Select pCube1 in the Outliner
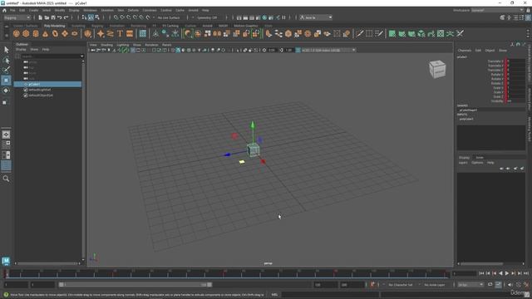This screenshot has width=532, height=299. 47,84
